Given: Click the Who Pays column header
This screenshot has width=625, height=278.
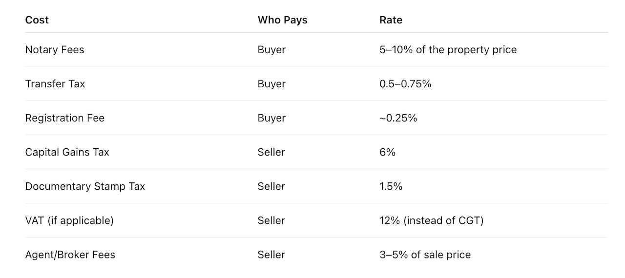Looking at the screenshot, I should pos(283,20).
